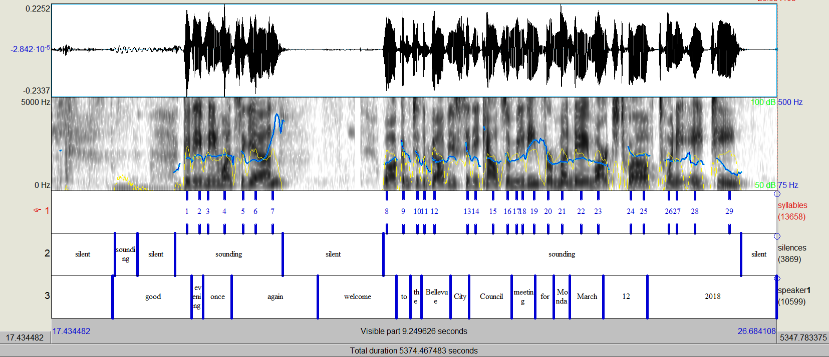Select the word interval "again"
Image resolution: width=829 pixels, height=357 pixels.
275,296
